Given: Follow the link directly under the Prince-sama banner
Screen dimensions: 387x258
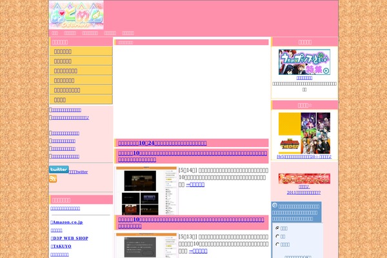Looking at the screenshot, I should pos(304,78).
